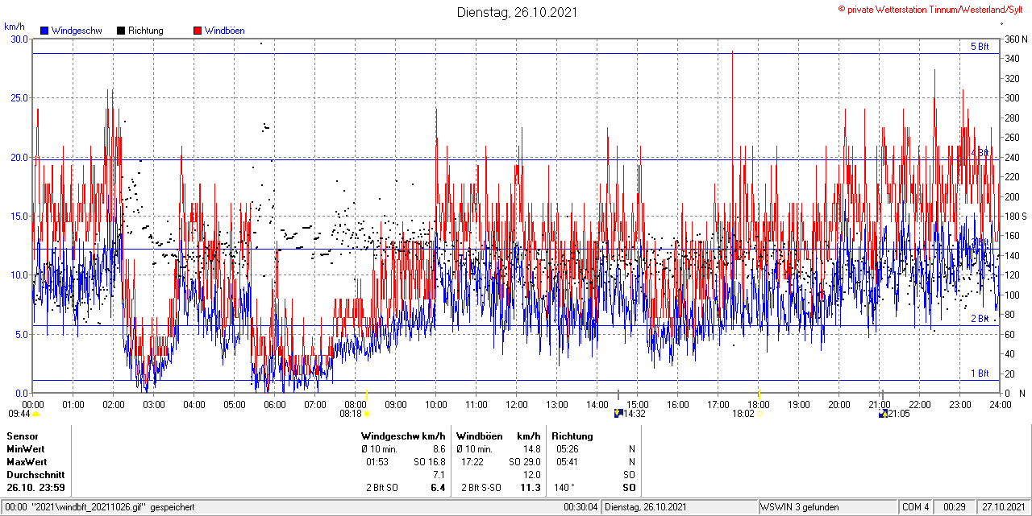Click the status bar "27.10.2021" date entry
Viewport: 1032px width, 516px height.
pyautogui.click(x=1004, y=507)
